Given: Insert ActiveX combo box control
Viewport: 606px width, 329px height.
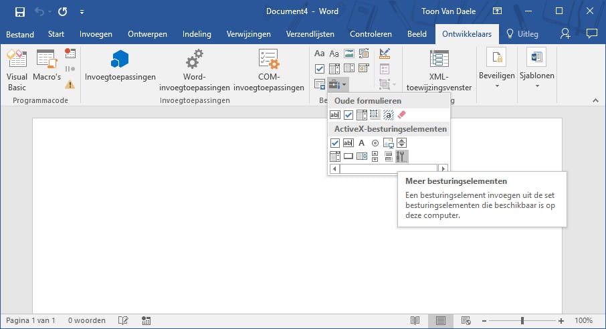Looking at the screenshot, I should click(x=334, y=156).
